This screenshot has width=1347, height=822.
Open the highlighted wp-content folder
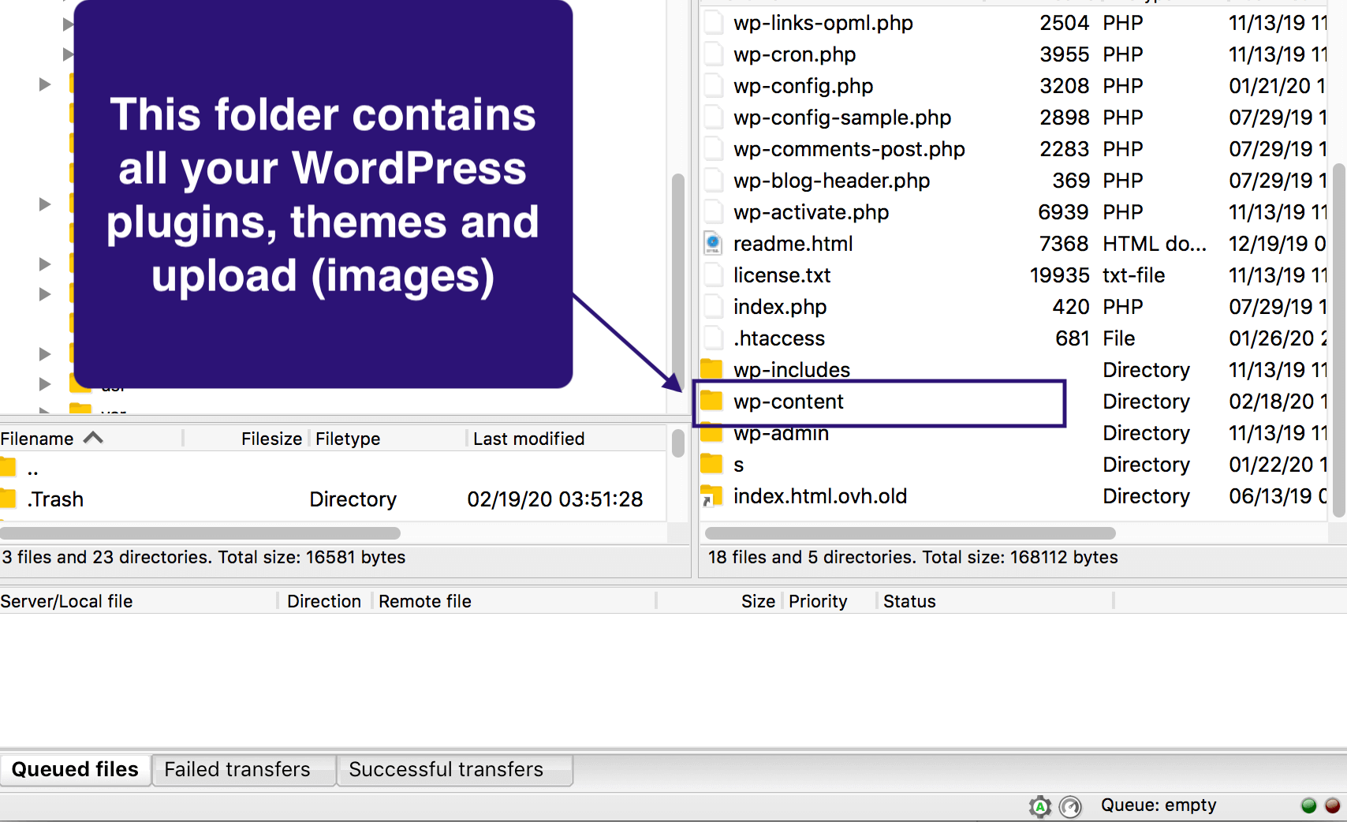coord(789,402)
